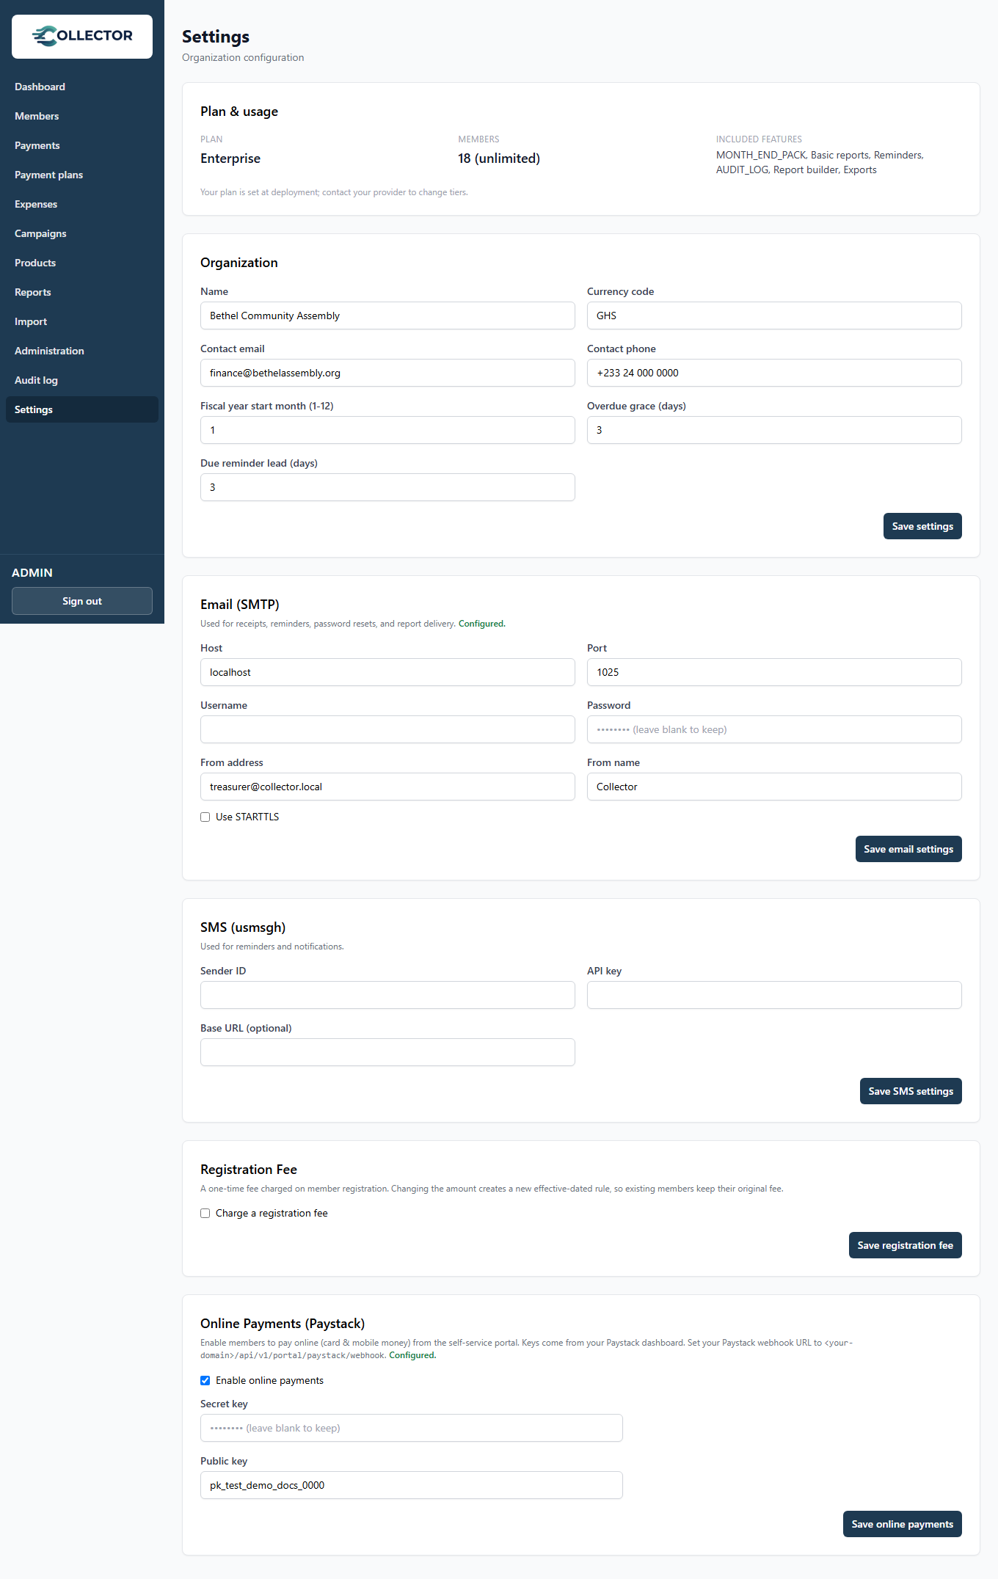The height and width of the screenshot is (1579, 998).
Task: Click the Plan & usage heading
Action: tap(239, 112)
